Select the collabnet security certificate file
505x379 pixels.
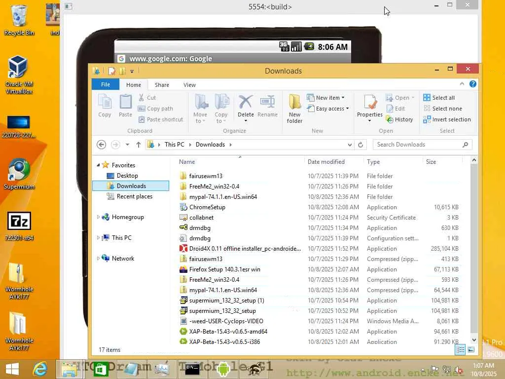pos(320,218)
